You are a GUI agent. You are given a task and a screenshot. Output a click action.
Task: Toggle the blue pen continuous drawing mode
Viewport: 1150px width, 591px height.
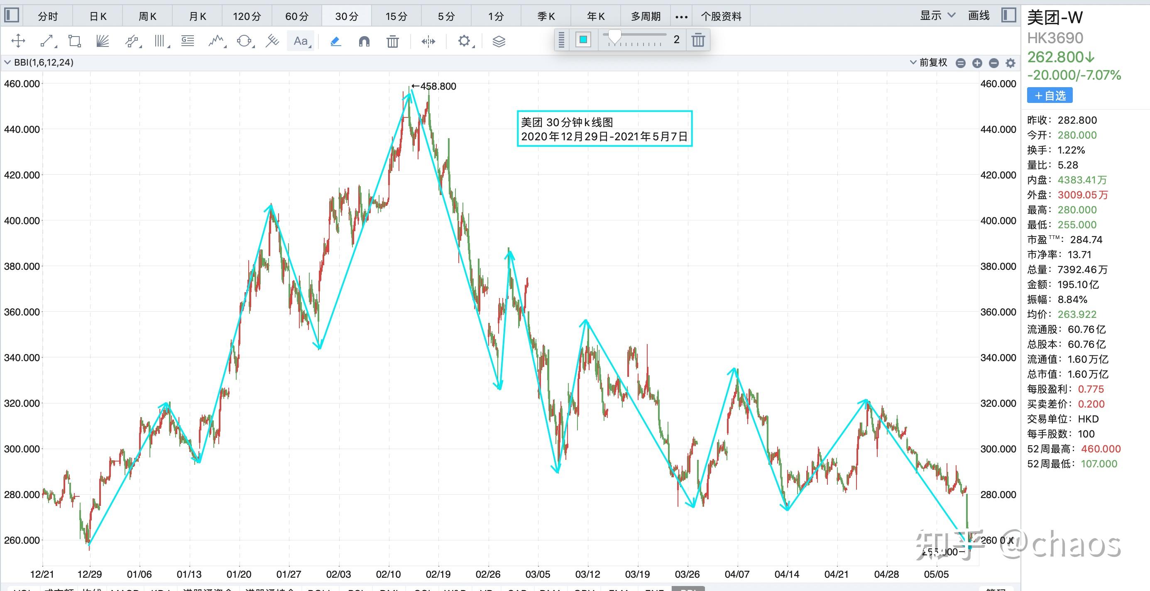335,41
